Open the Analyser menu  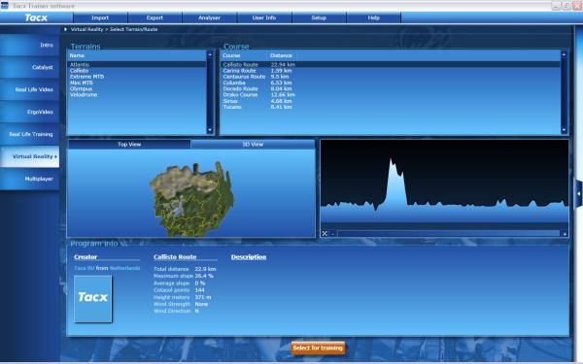click(209, 17)
